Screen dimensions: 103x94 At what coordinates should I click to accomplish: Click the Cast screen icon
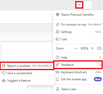(x=57, y=39)
